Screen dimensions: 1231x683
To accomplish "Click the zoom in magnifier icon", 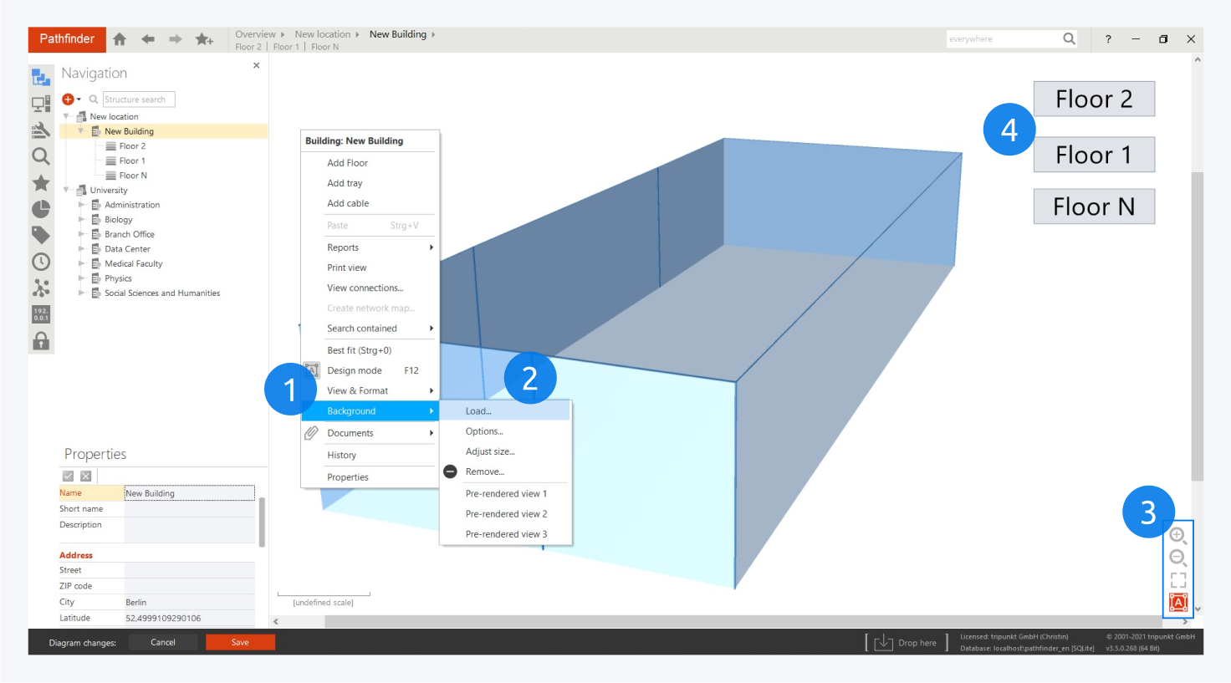I will 1177,536.
